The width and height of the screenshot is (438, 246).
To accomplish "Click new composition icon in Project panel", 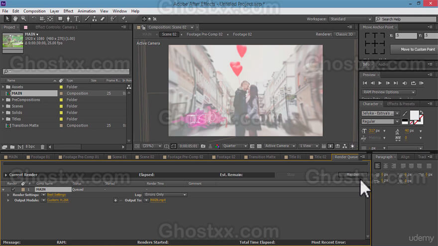I will point(20,147).
